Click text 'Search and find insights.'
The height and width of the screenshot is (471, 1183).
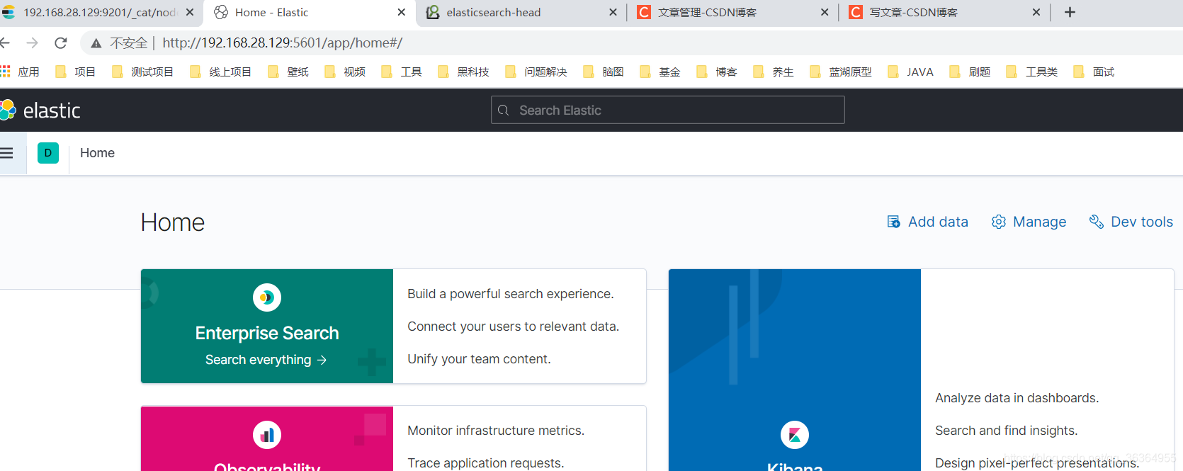pos(1007,431)
